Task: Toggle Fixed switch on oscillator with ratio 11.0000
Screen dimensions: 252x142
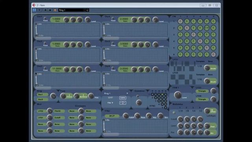Action: (x=45, y=68)
